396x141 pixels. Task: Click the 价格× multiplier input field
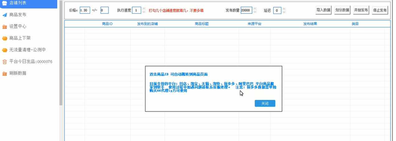[x=85, y=10]
